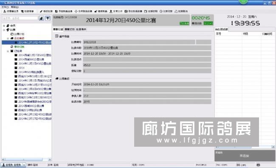
Task: Collapse the 比赛 tree node
Action: tap(4, 30)
